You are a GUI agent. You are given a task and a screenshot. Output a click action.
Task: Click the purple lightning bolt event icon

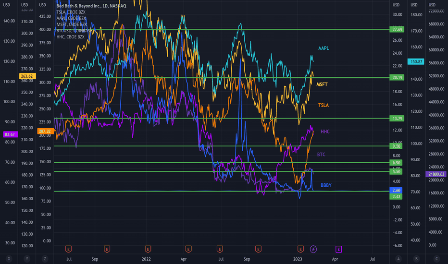point(313,249)
